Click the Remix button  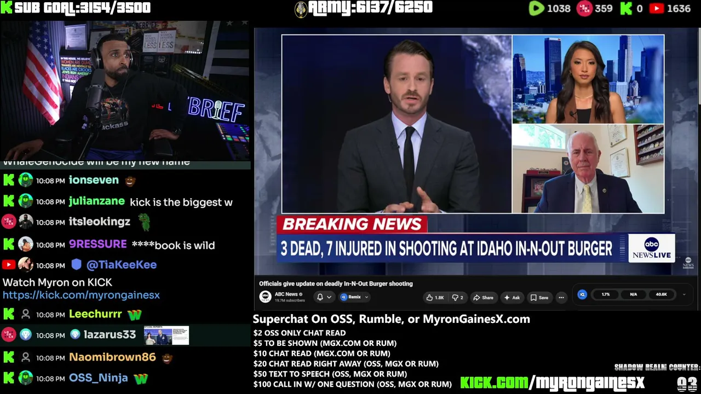pyautogui.click(x=351, y=297)
